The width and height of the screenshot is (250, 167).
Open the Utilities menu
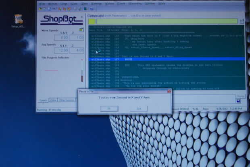(x=150, y=4)
